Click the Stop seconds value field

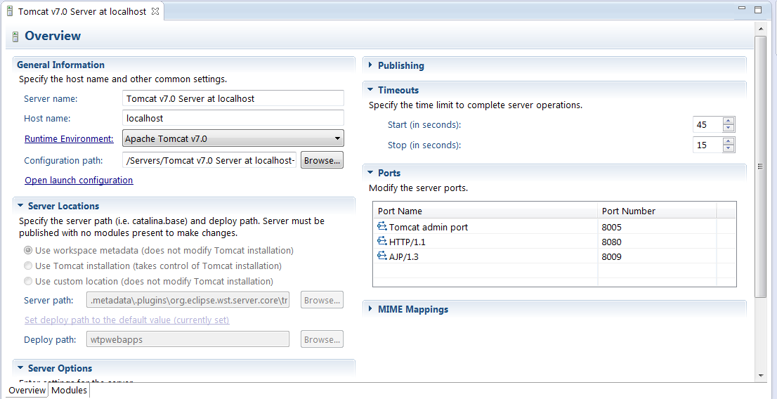[707, 145]
